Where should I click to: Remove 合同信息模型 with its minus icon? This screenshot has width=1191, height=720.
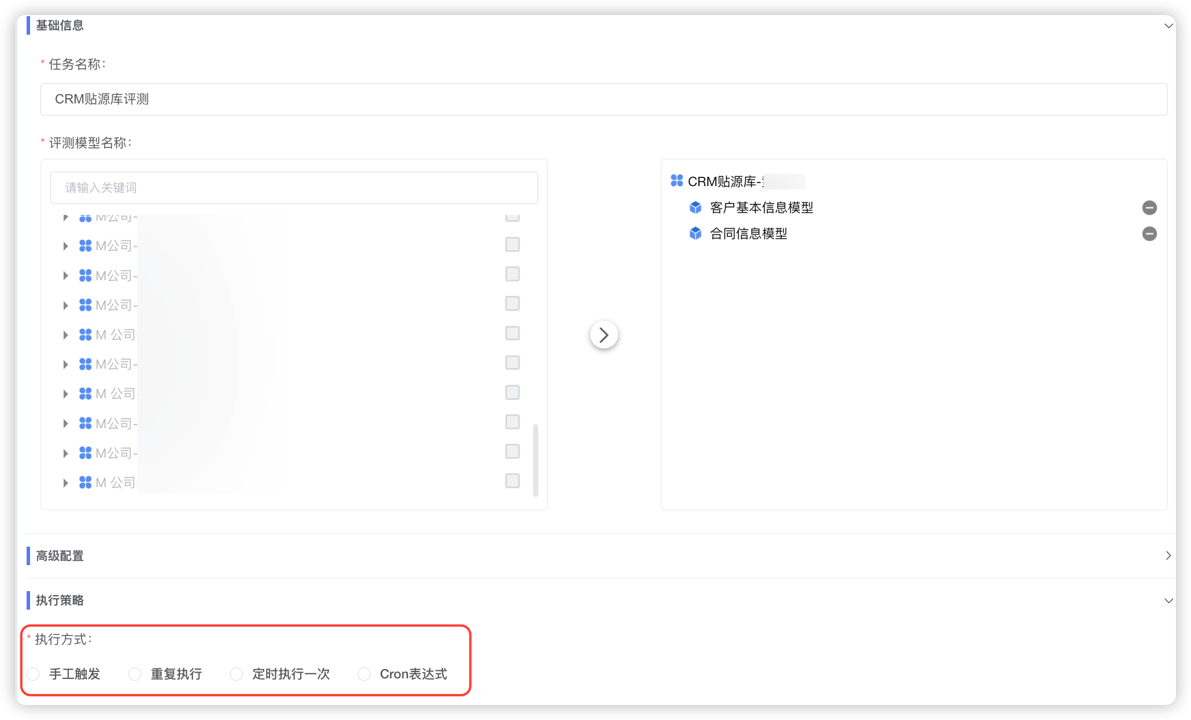point(1149,234)
